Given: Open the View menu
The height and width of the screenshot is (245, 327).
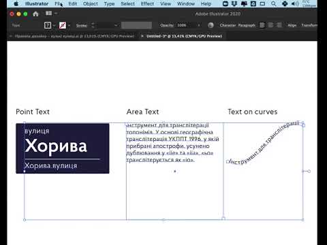Looking at the screenshot, I should click(x=166, y=4).
